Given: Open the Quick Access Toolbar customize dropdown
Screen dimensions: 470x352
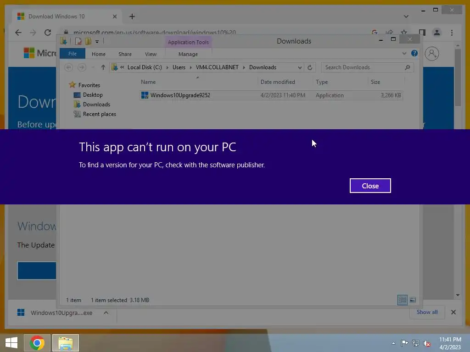Looking at the screenshot, I should [x=97, y=42].
